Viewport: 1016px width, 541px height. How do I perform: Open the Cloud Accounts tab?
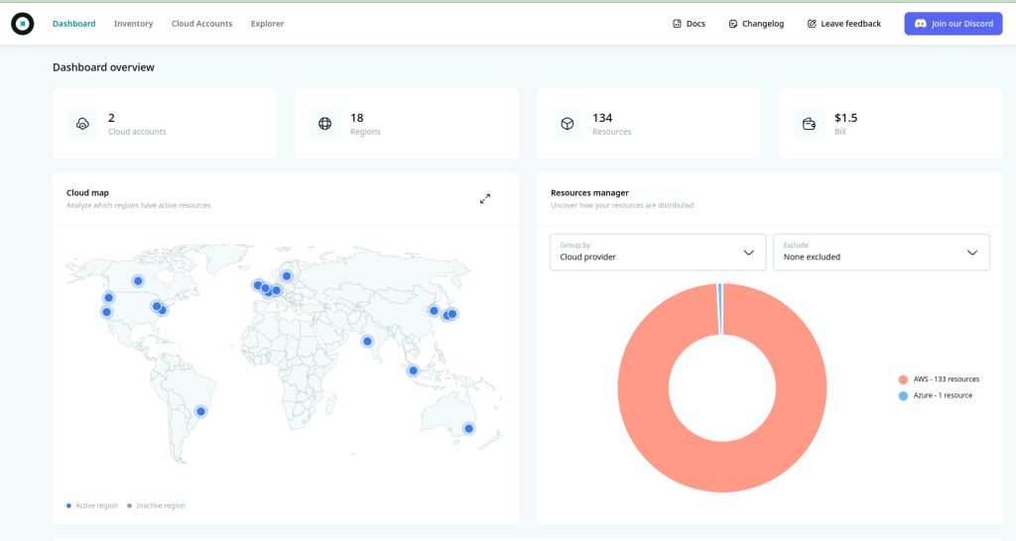201,24
